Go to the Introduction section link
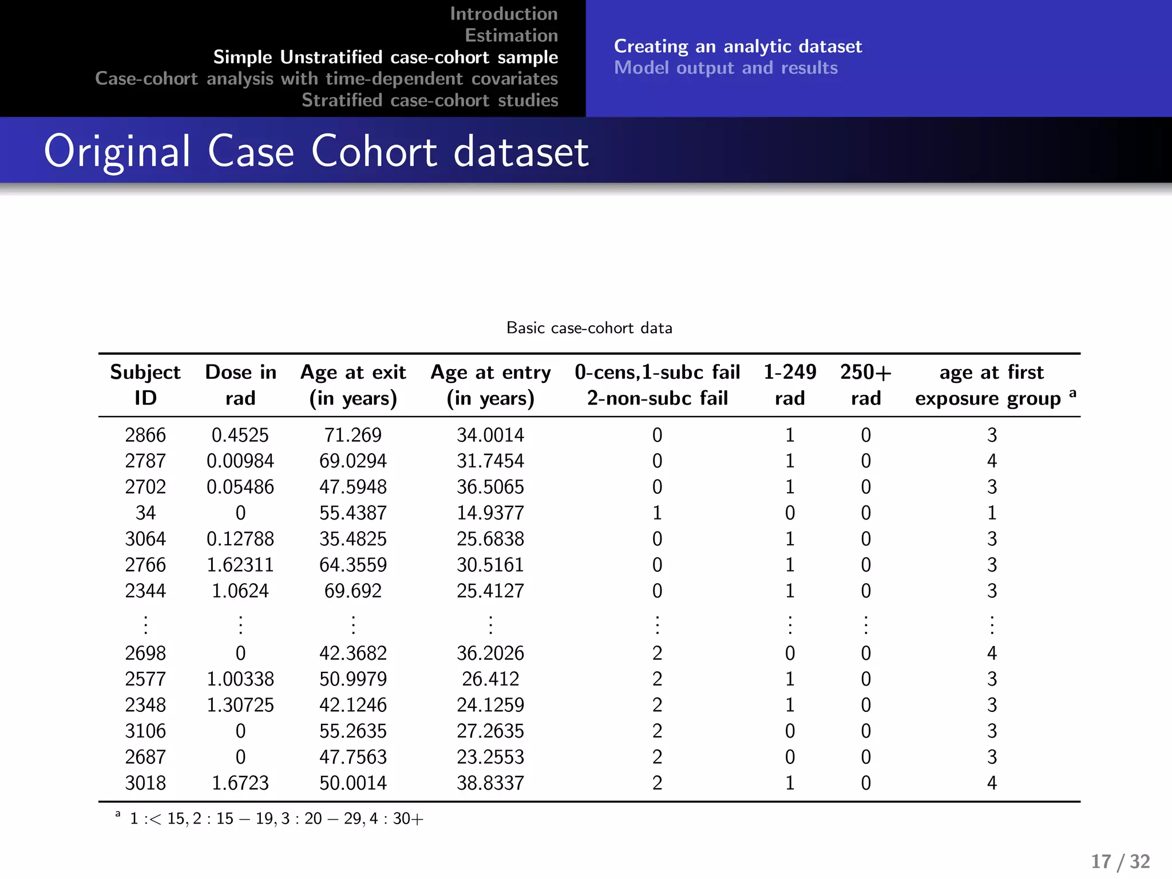Viewport: 1172px width, 879px height. 504,14
